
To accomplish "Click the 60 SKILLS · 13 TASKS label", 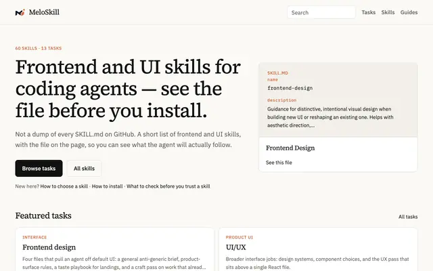I will (39, 48).
